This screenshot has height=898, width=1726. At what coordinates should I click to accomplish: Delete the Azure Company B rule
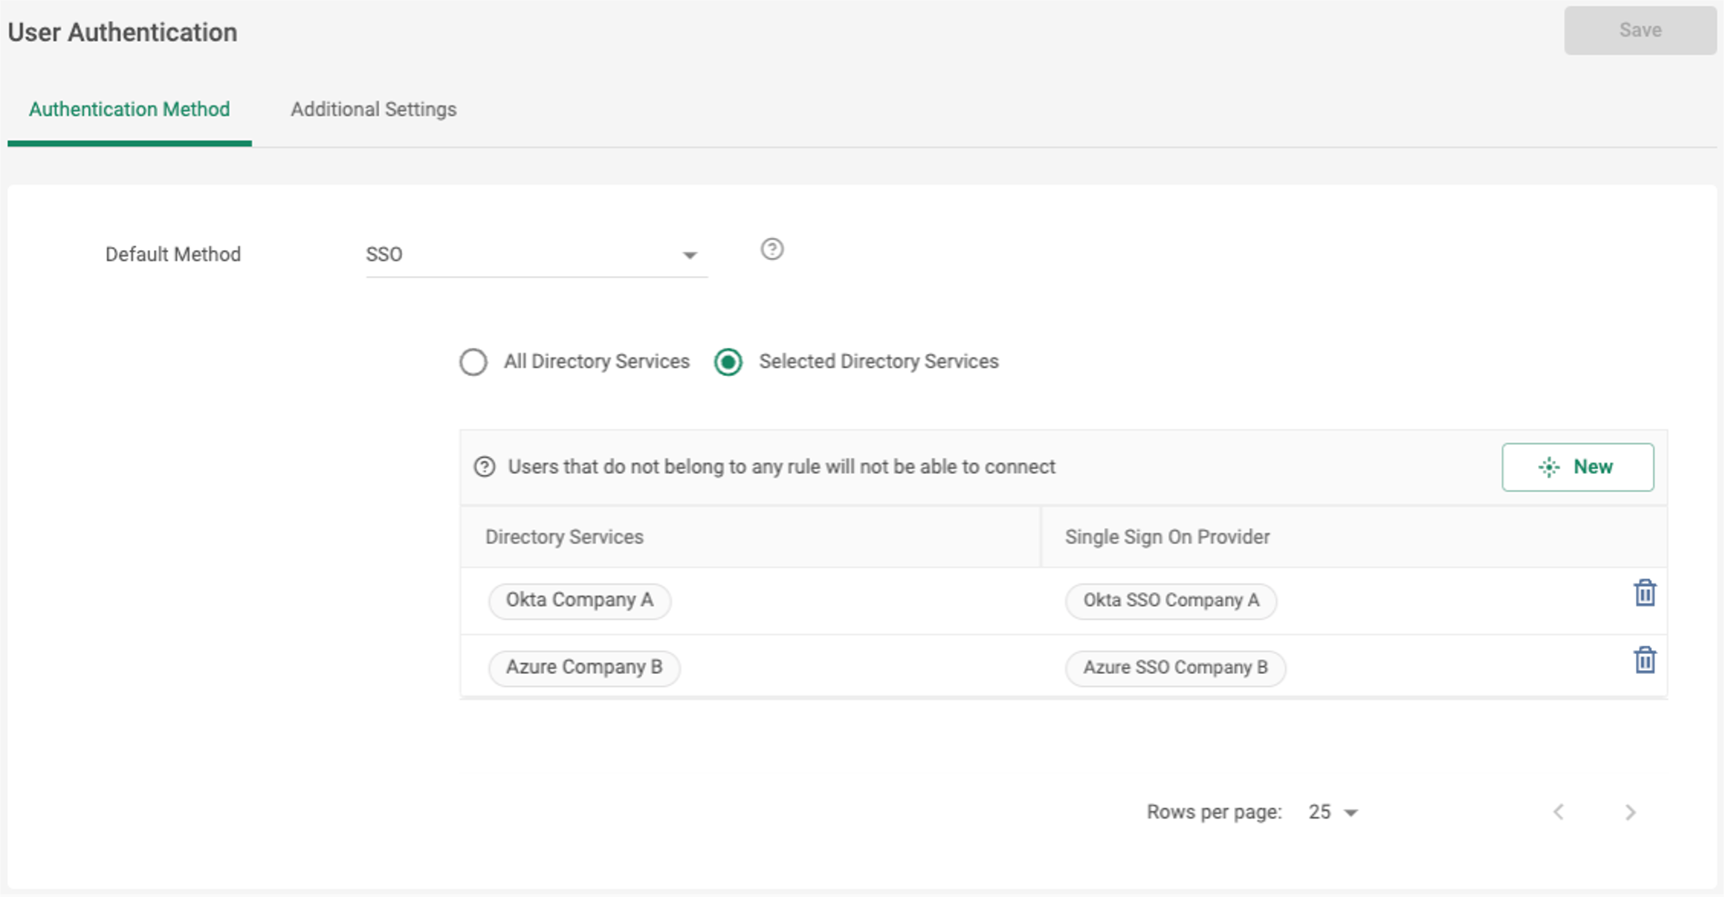pos(1645,660)
